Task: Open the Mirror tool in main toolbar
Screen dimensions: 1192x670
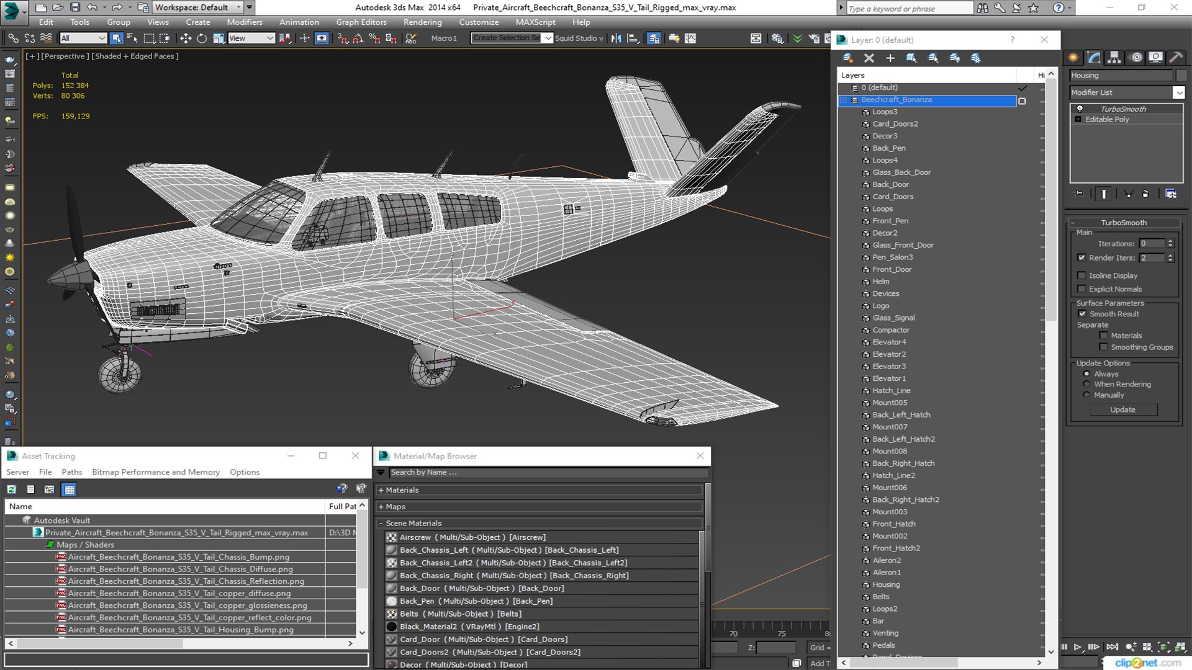Action: pos(616,38)
